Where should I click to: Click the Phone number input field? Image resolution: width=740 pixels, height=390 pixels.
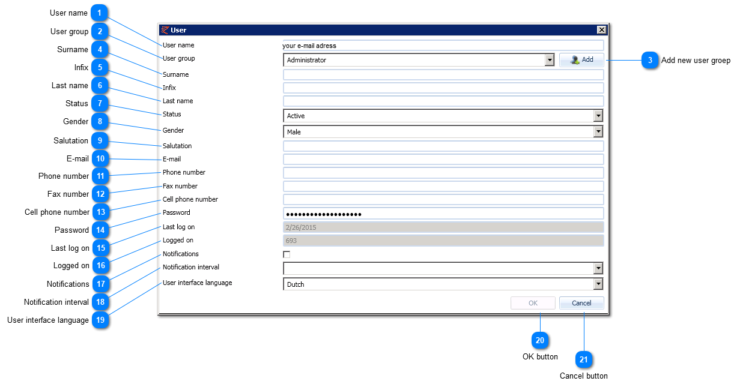coord(443,172)
